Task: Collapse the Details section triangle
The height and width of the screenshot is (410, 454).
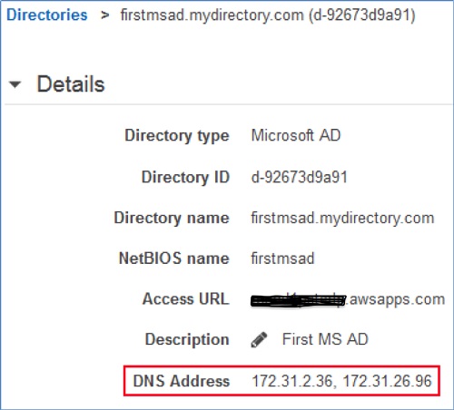Action: pyautogui.click(x=15, y=84)
